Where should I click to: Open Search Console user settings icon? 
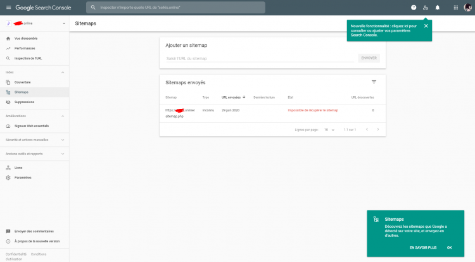tap(425, 8)
